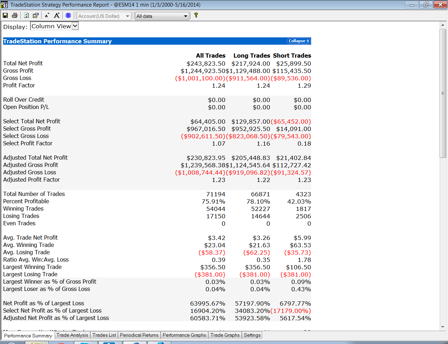
Task: Click the Open Position P/L label
Action: (x=26, y=107)
